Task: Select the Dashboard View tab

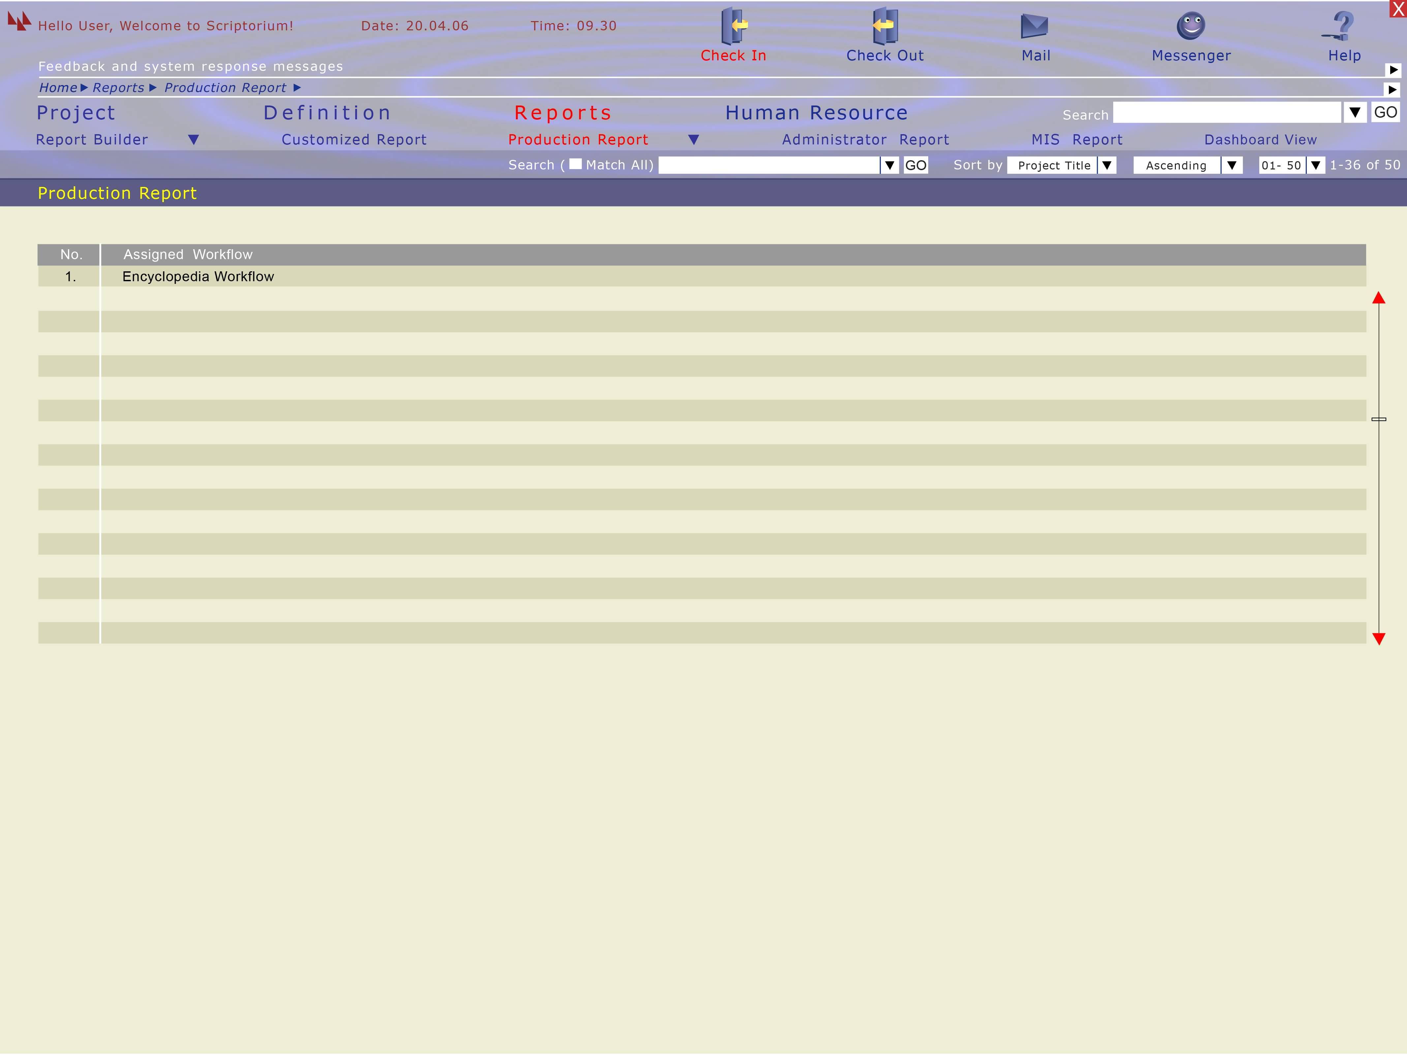Action: pos(1260,139)
